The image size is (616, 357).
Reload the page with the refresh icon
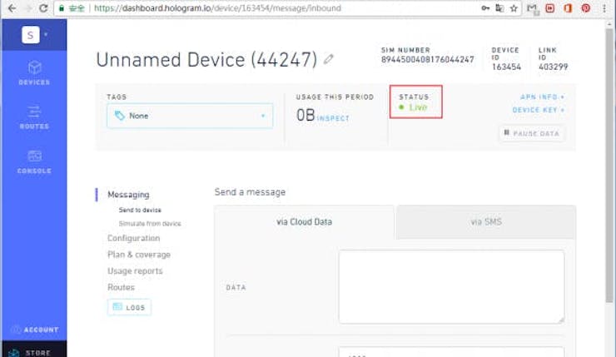43,8
